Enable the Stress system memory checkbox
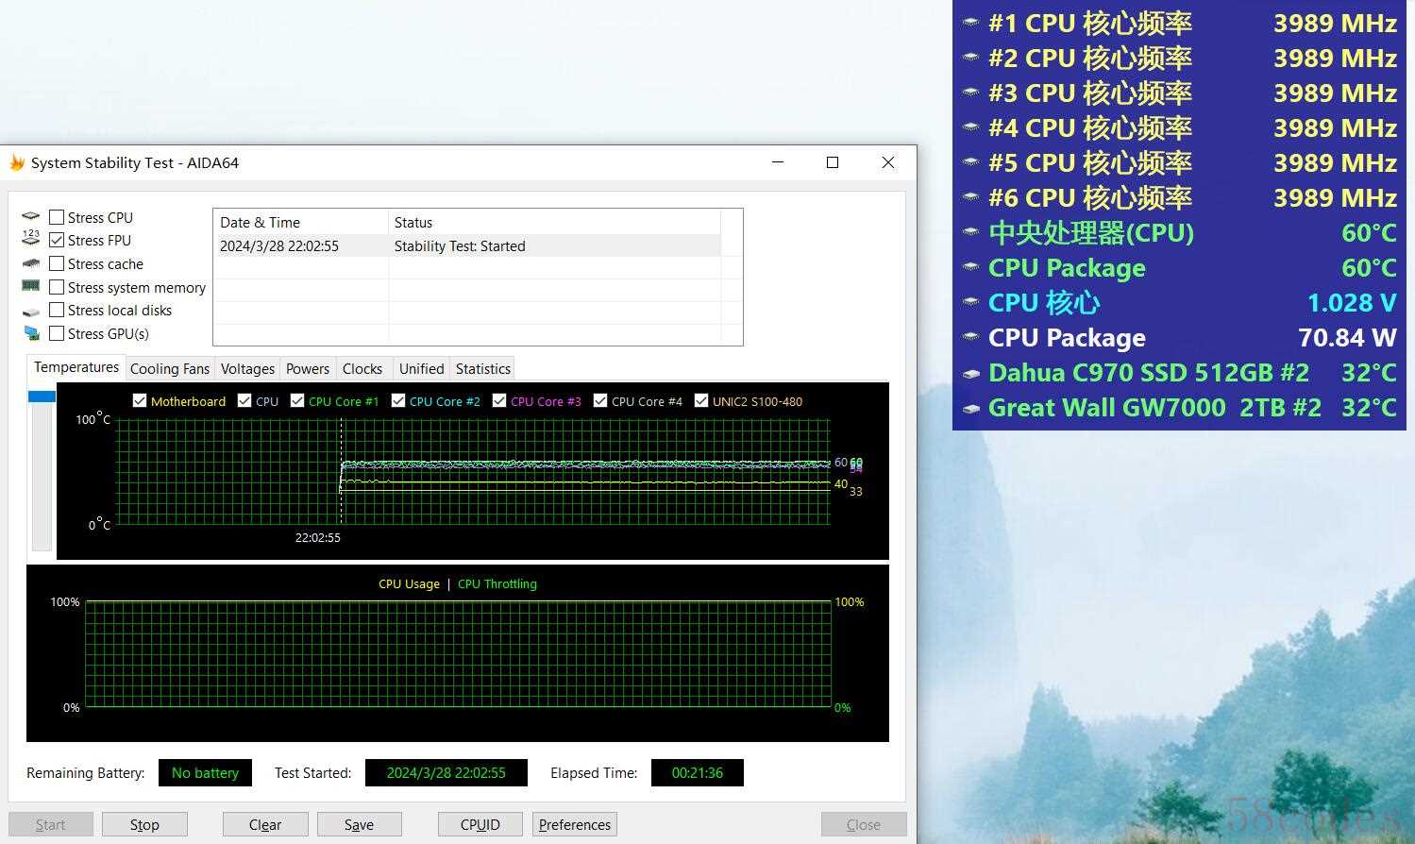Screen dimensions: 1415x844 [57, 287]
